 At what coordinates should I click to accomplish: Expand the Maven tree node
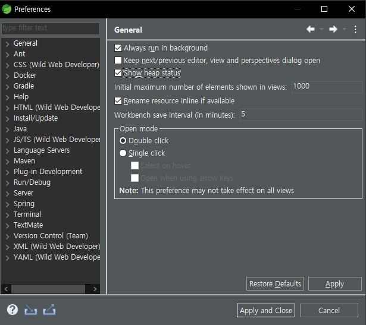8,162
